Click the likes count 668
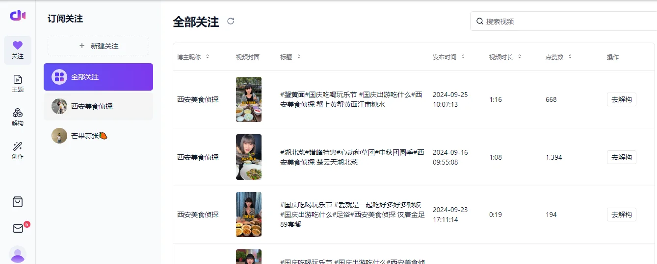 point(551,99)
